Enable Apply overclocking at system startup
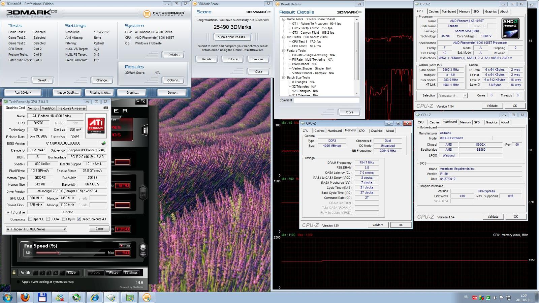 click(18, 282)
